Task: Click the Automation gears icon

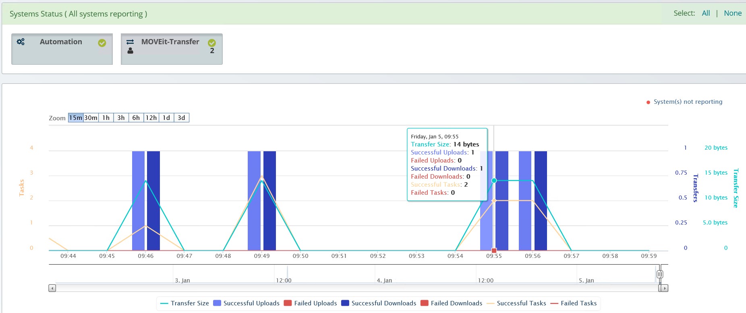Action: click(21, 41)
